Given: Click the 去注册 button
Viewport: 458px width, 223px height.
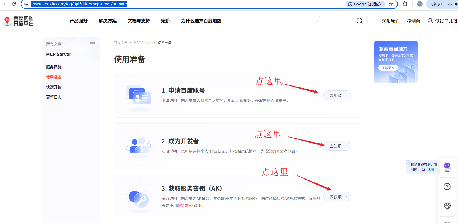Looking at the screenshot, I should (x=337, y=146).
